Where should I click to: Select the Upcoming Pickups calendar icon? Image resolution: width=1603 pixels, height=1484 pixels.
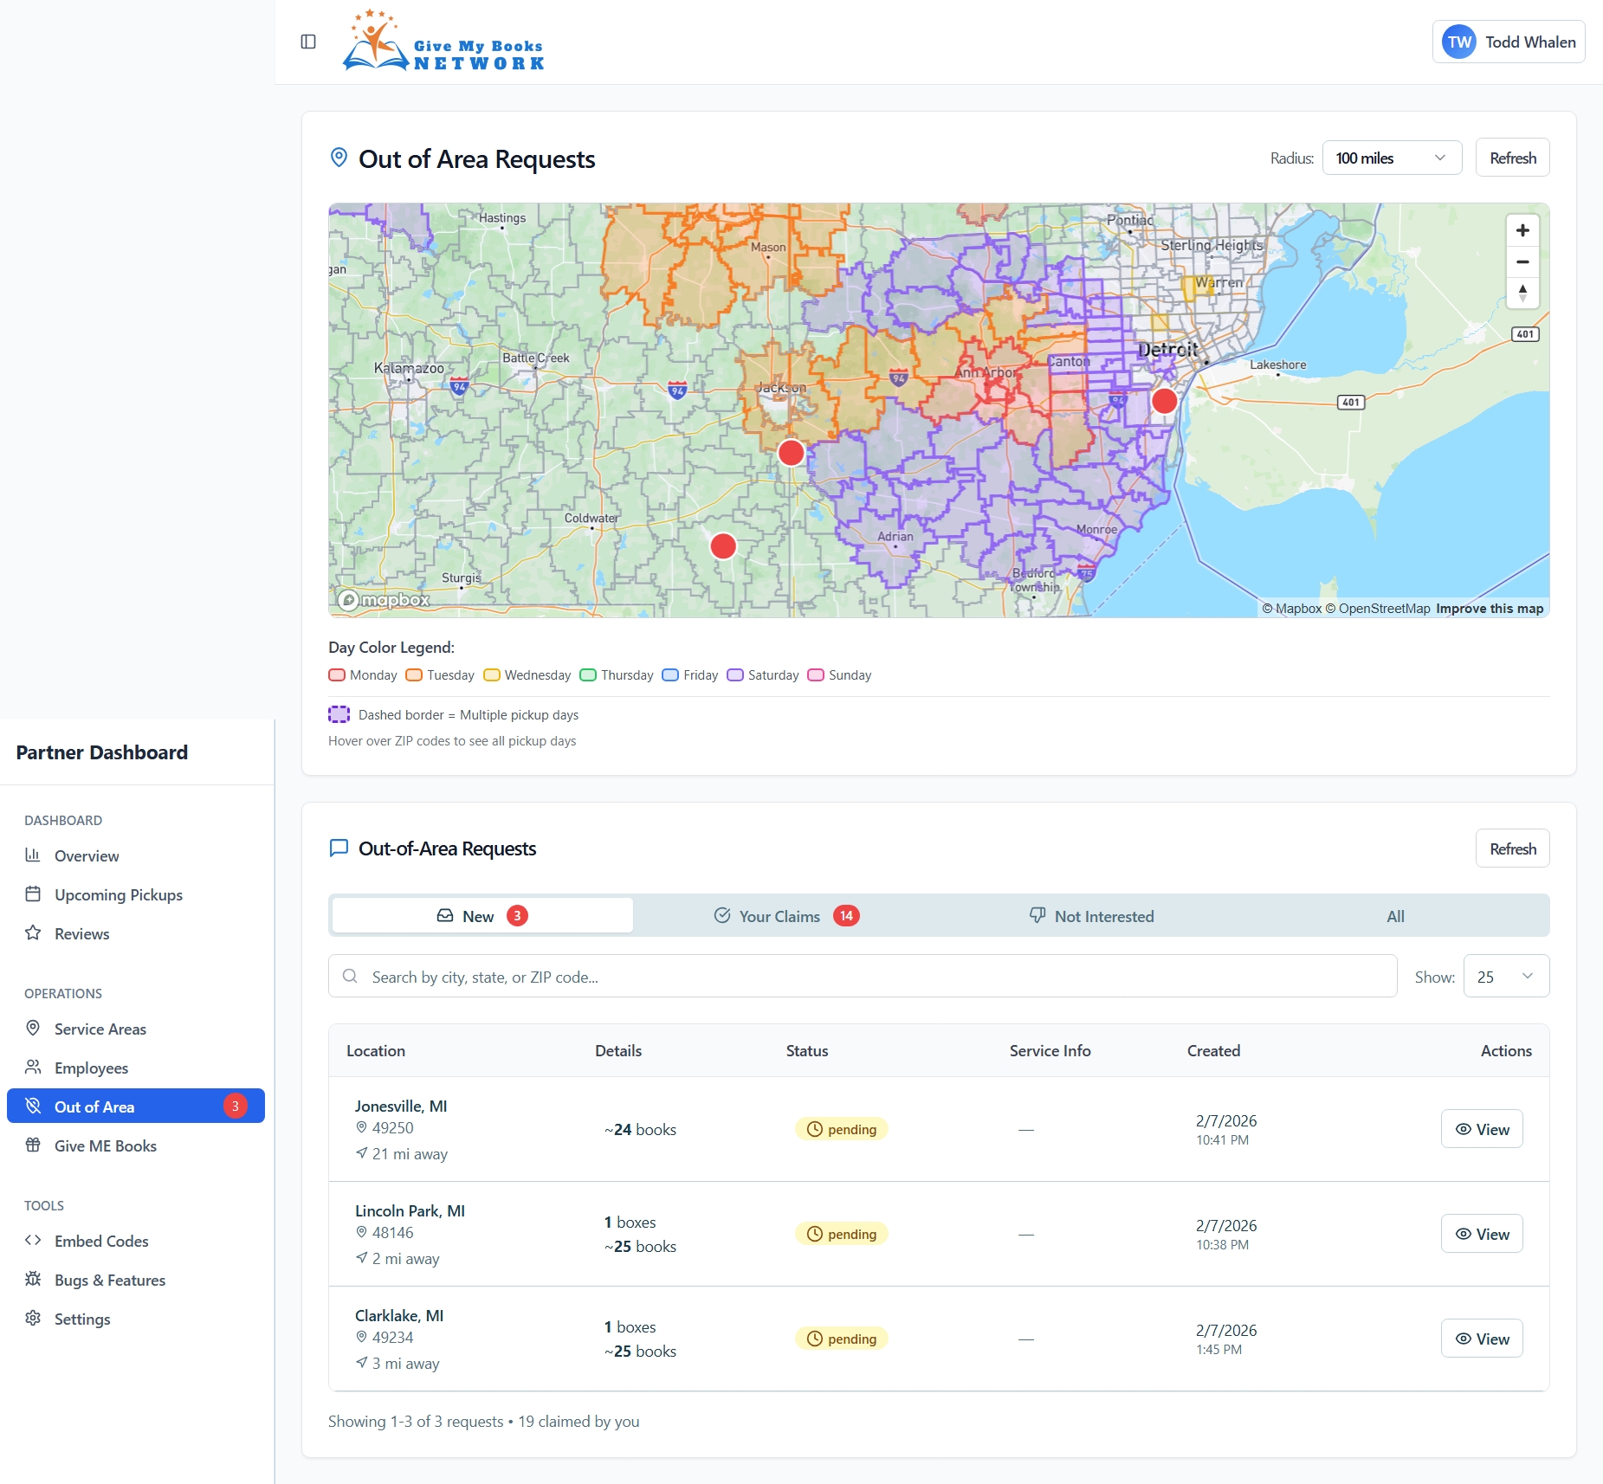(33, 894)
